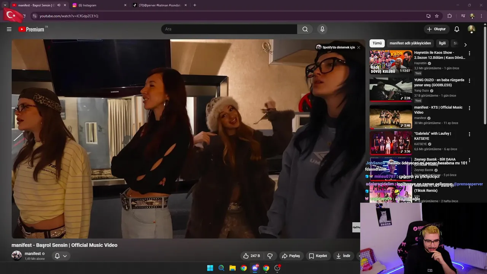Open manifest - KTS video thumbnail
Image resolution: width=487 pixels, height=274 pixels.
[391, 117]
